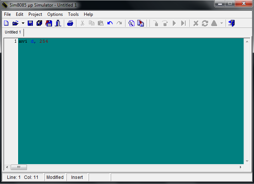
Task: Create a new file with toolbar icon
Action: 6,23
